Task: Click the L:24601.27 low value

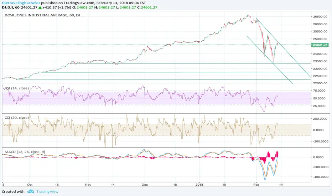Action: point(126,7)
